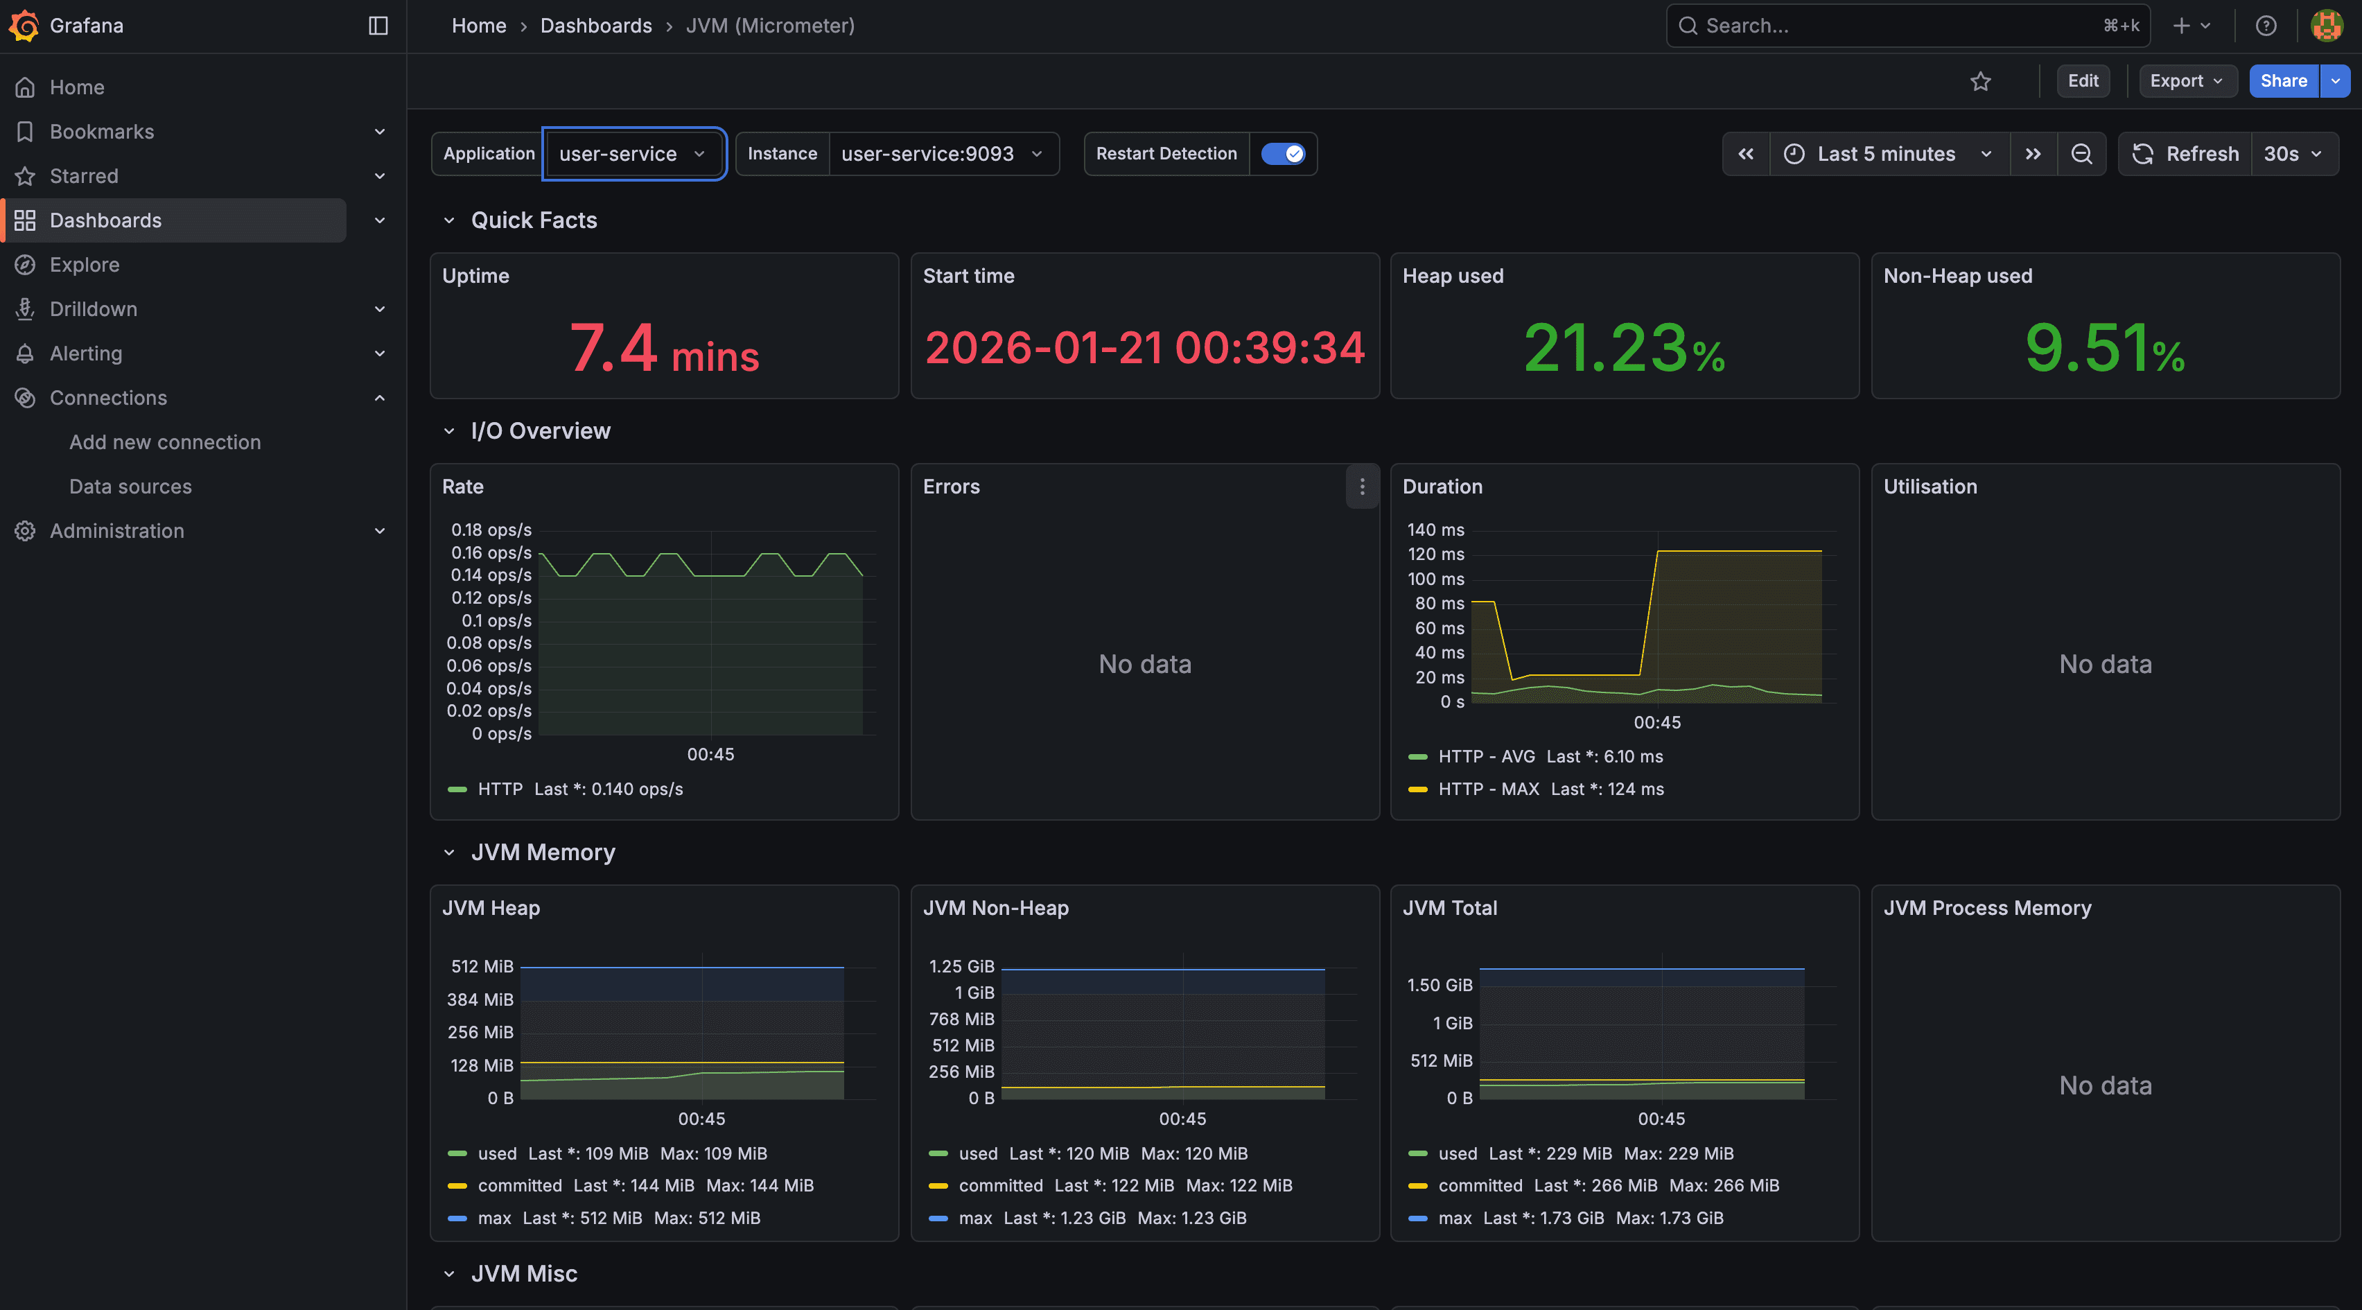Disable the Restart Detection toggle

1284,154
